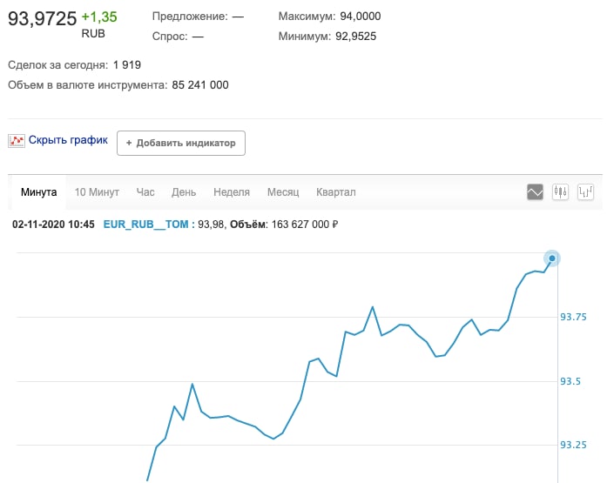This screenshot has height=483, width=614.
Task: Click the highlighted last data point marker
Action: click(552, 258)
